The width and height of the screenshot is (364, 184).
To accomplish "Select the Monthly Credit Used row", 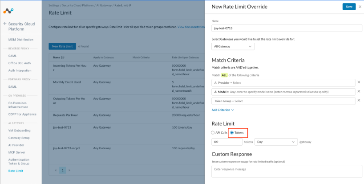I will 127,86.
